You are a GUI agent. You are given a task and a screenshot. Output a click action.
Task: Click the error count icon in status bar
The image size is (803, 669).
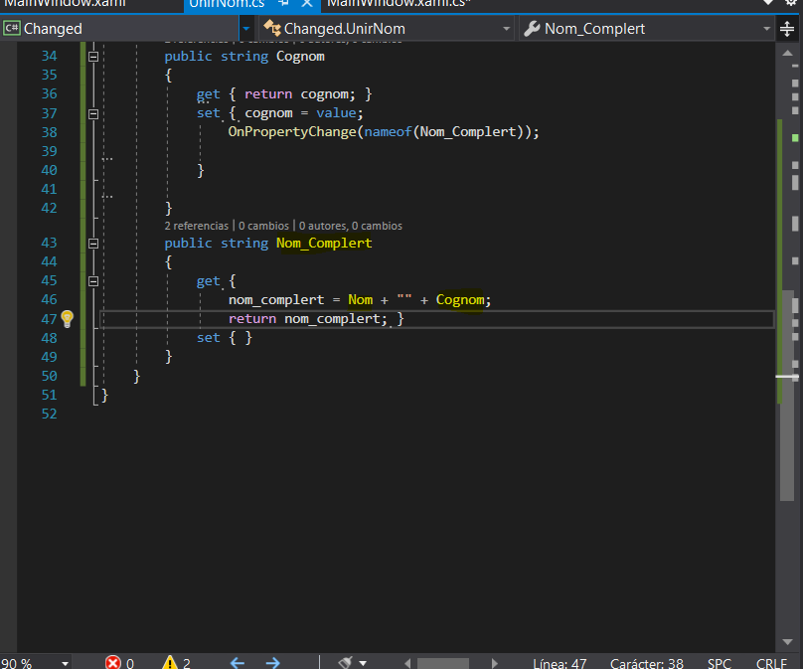click(113, 662)
